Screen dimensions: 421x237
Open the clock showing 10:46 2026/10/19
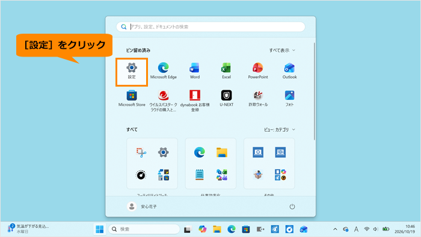405,229
